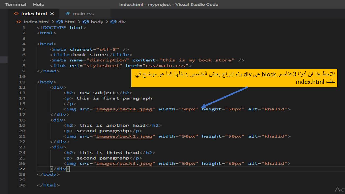The width and height of the screenshot is (345, 194).
Task: Click the DOCTYPE html declaration
Action: click(61, 27)
